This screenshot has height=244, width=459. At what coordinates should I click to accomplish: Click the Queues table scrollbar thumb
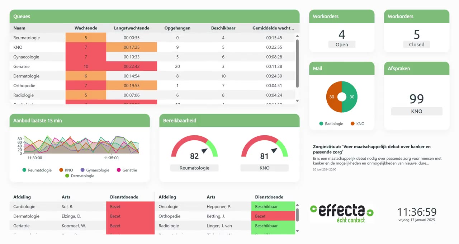pos(297,63)
